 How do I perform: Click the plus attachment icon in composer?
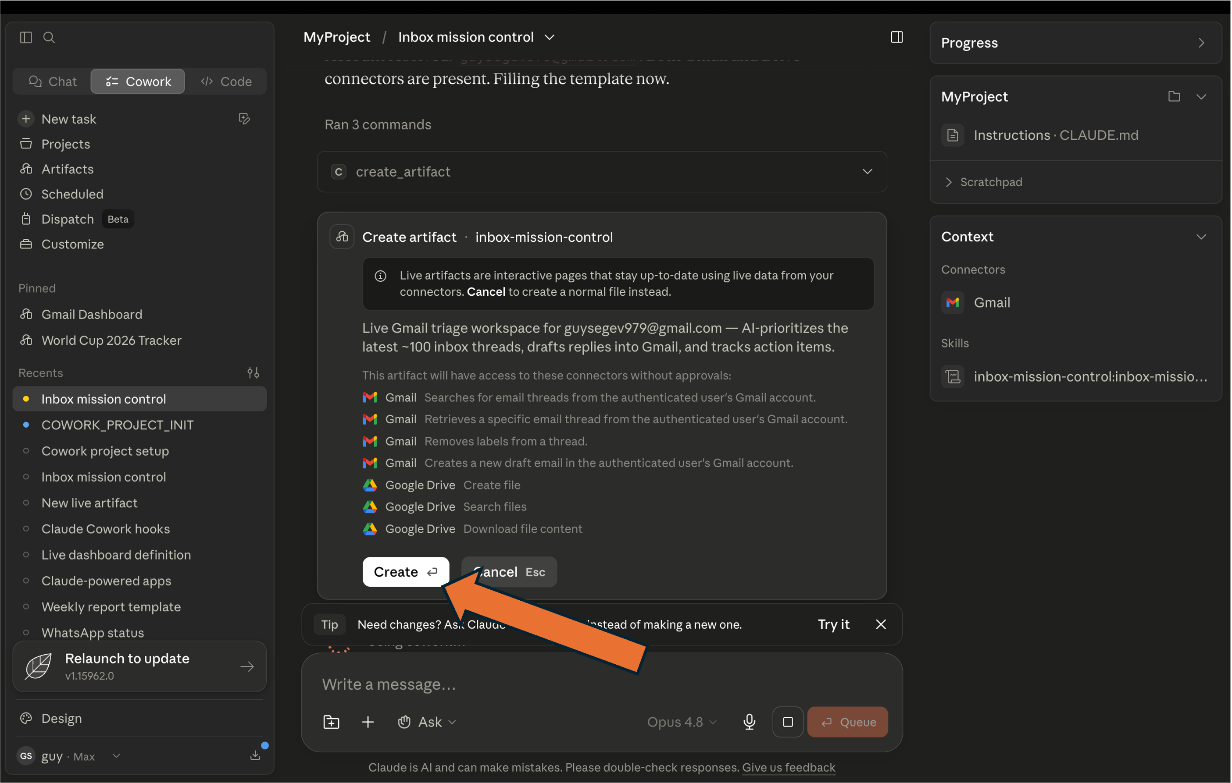pyautogui.click(x=368, y=722)
